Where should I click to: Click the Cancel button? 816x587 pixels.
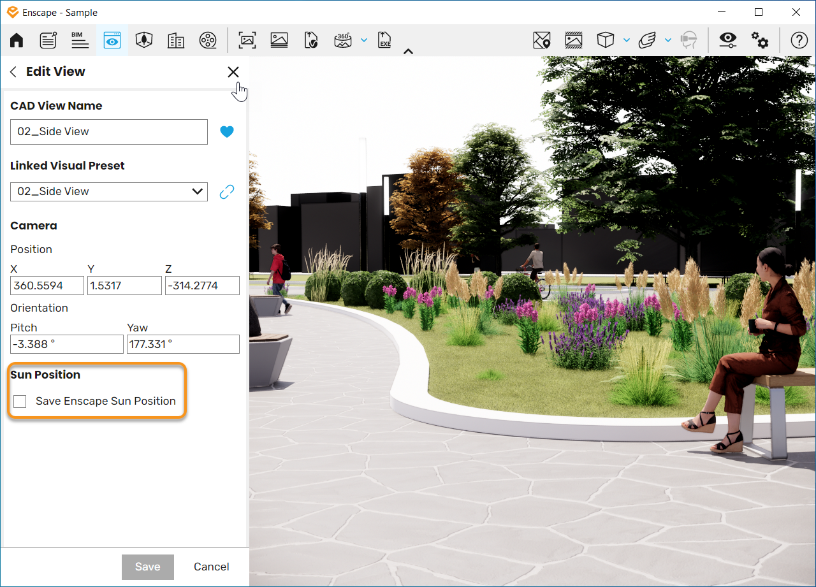(212, 567)
